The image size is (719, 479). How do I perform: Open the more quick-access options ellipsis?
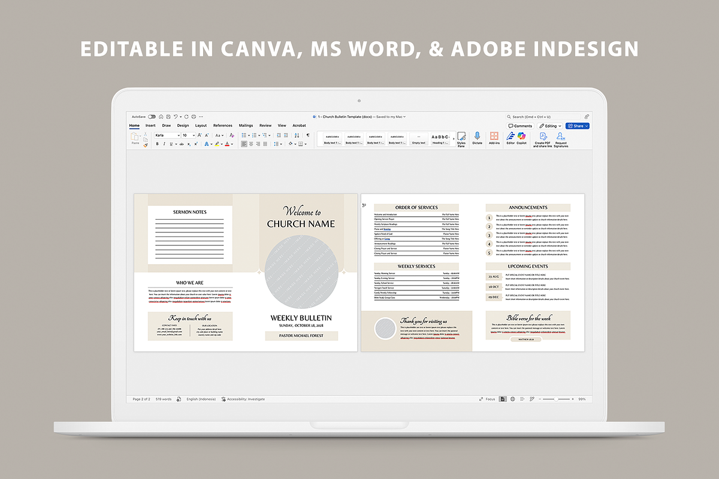(201, 117)
